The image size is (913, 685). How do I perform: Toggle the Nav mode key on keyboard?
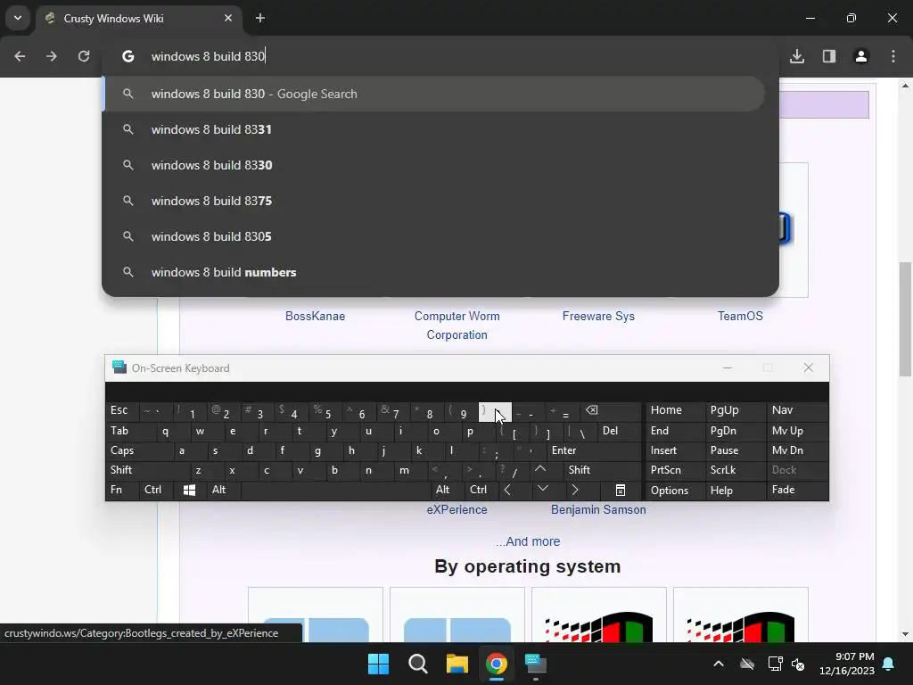pos(796,410)
